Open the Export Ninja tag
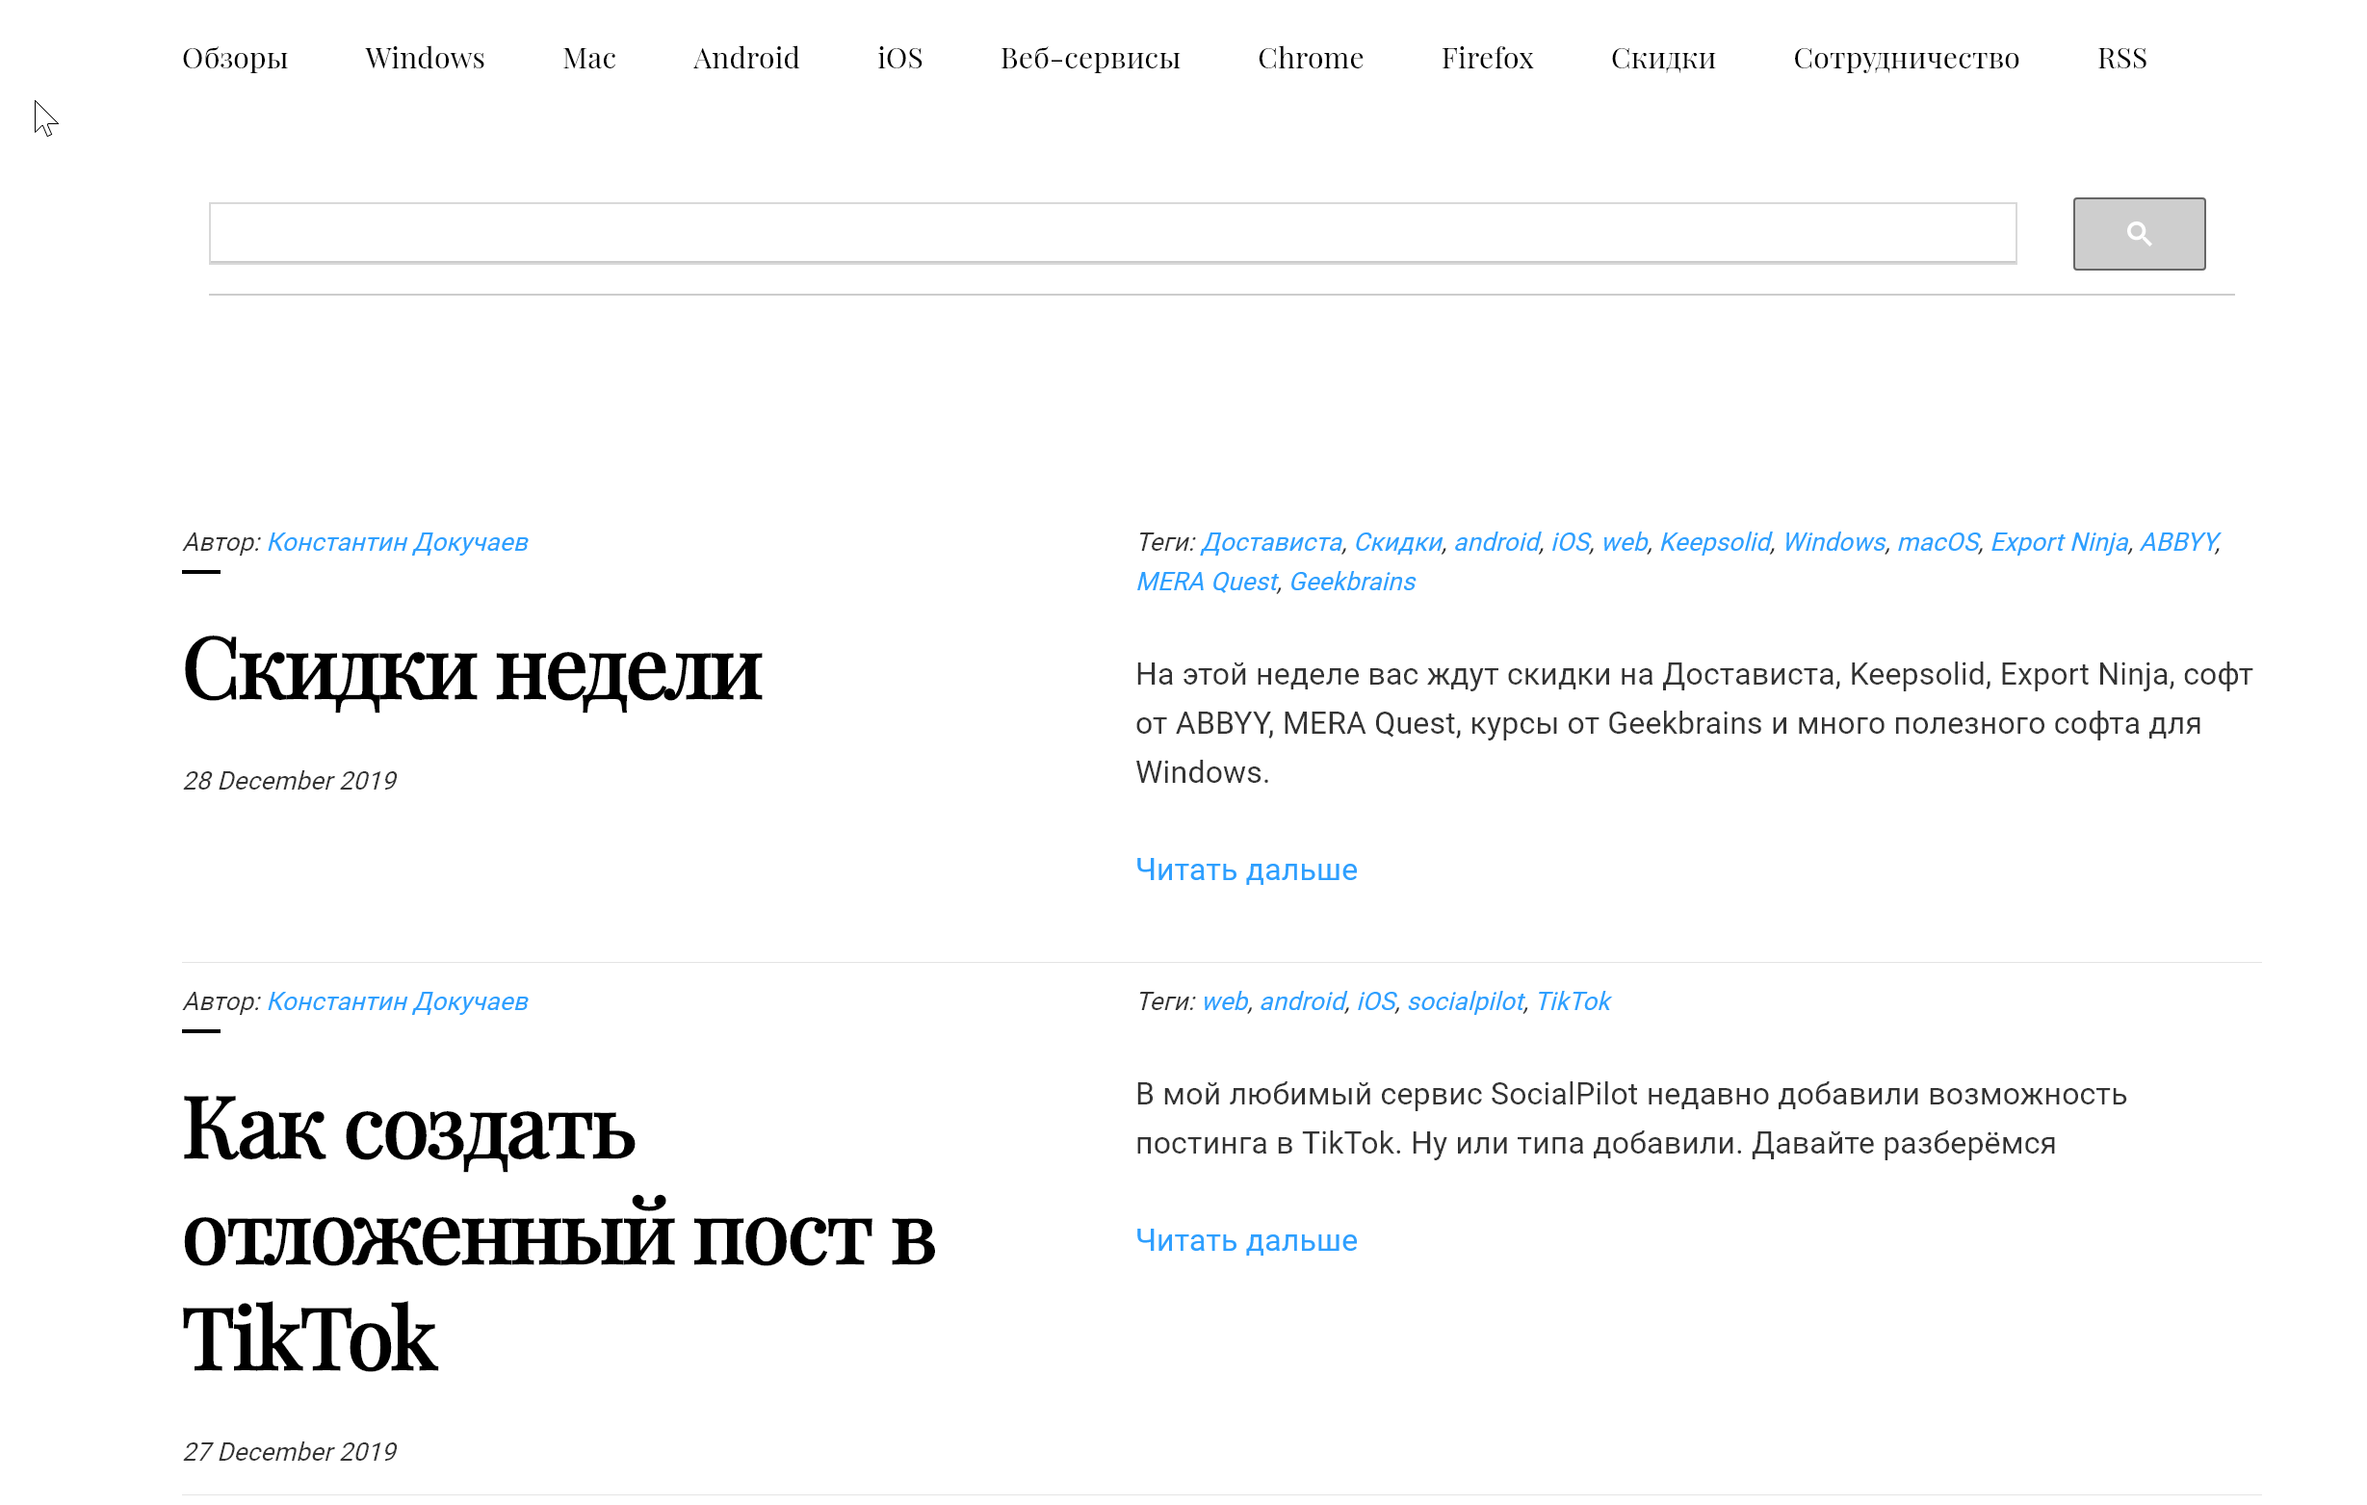This screenshot has height=1505, width=2367. [2058, 542]
